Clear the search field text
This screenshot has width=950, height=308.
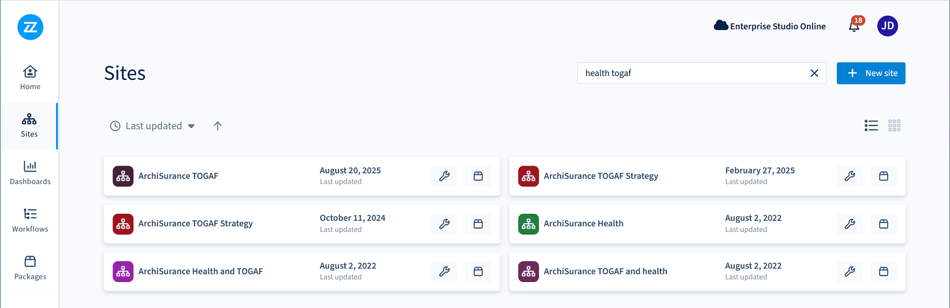click(814, 73)
